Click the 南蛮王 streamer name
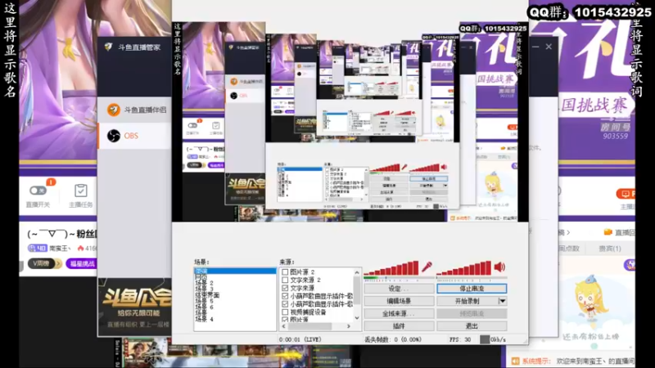 (60, 249)
